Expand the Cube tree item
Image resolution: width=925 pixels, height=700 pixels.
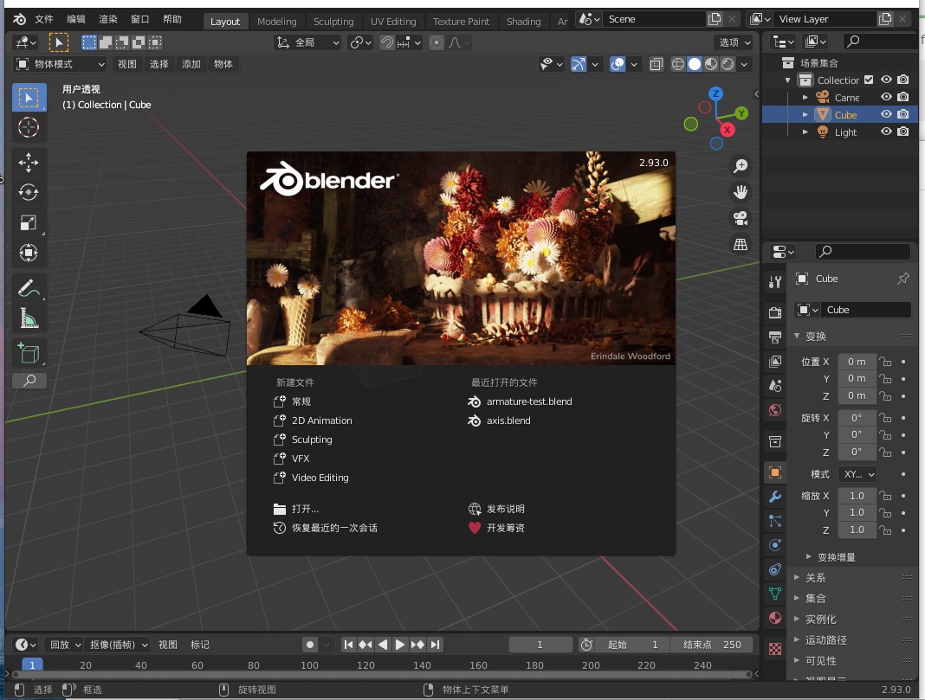coord(805,114)
